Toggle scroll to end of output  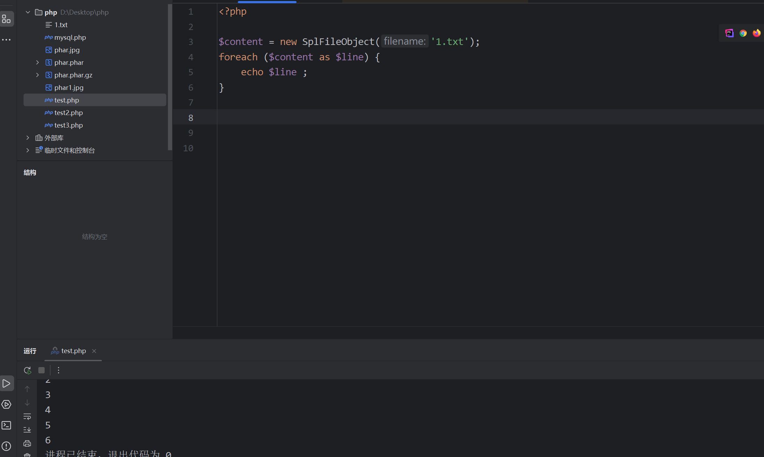click(x=27, y=430)
